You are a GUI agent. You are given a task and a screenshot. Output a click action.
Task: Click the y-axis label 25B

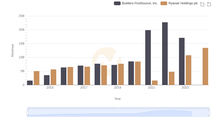tap(22, 16)
